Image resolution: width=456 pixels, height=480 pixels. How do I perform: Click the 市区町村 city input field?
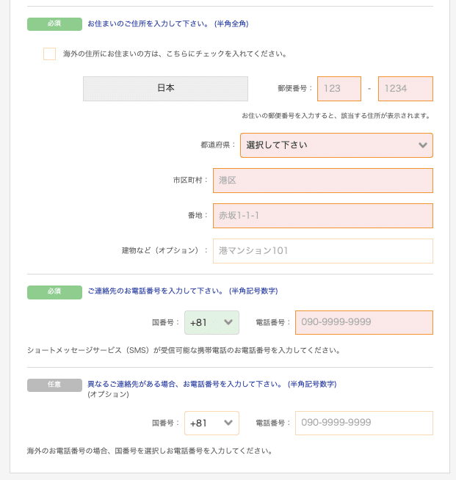coord(323,181)
